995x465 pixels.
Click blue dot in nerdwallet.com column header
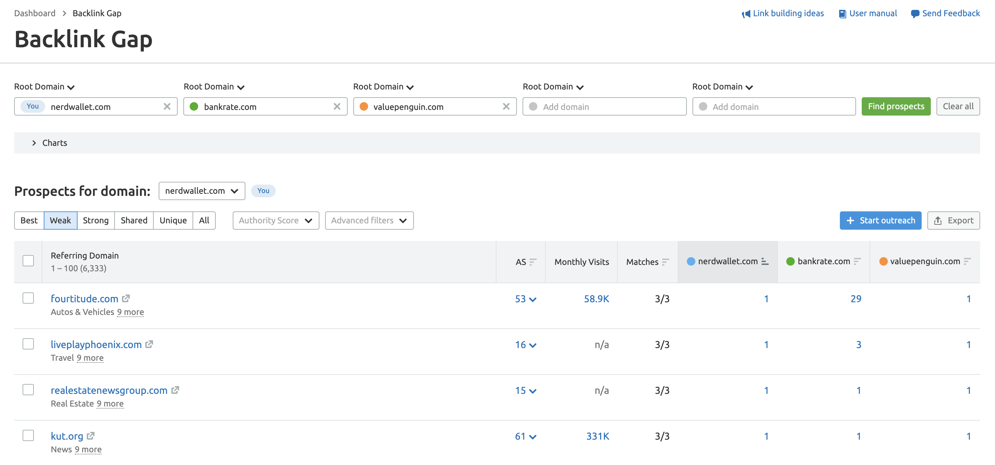pyautogui.click(x=691, y=261)
